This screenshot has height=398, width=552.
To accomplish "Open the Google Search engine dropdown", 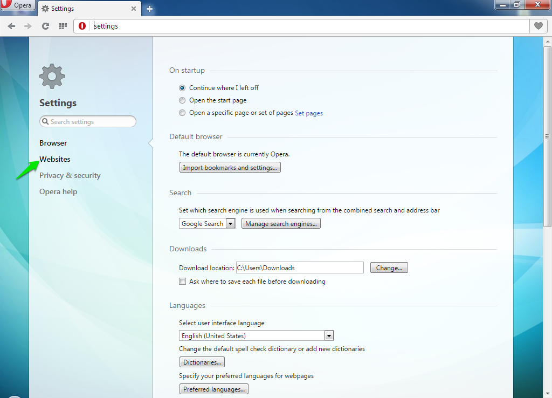I will 230,223.
